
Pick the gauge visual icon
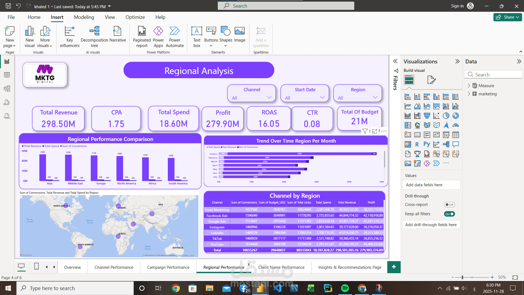tap(455, 125)
